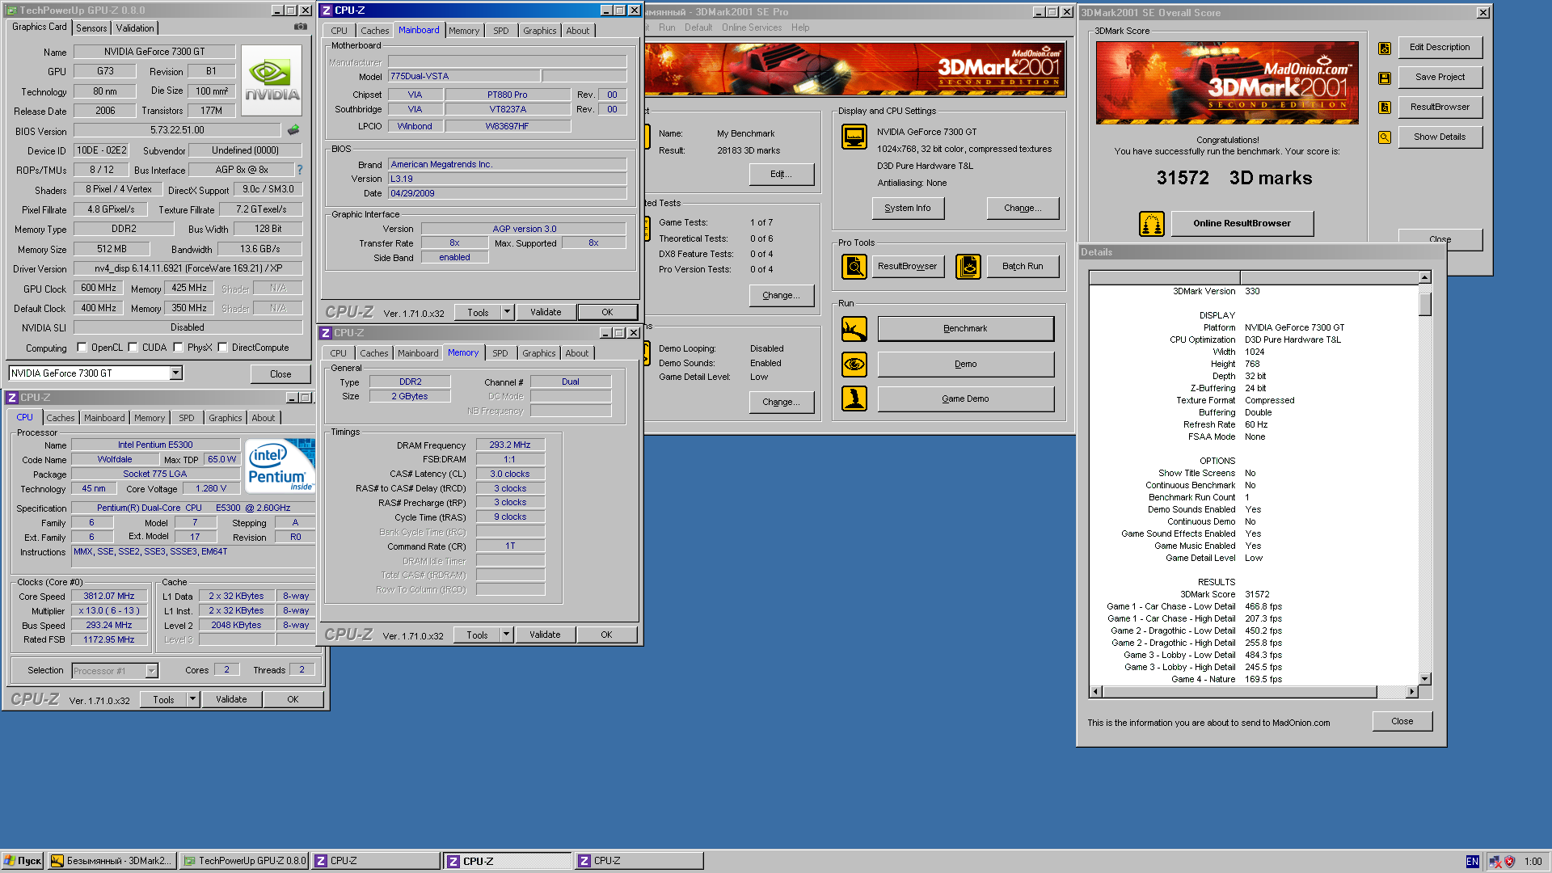Click Change... button in Display and CPU Settings
Viewport: 1552px width, 873px height.
1023,209
